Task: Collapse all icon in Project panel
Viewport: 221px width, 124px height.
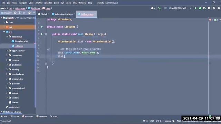Action: [x=24, y=13]
